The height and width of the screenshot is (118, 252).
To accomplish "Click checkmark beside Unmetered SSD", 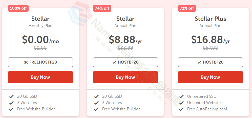I will click(x=181, y=96).
